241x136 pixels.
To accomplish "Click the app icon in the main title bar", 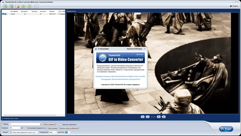I will click(x=3, y=2).
